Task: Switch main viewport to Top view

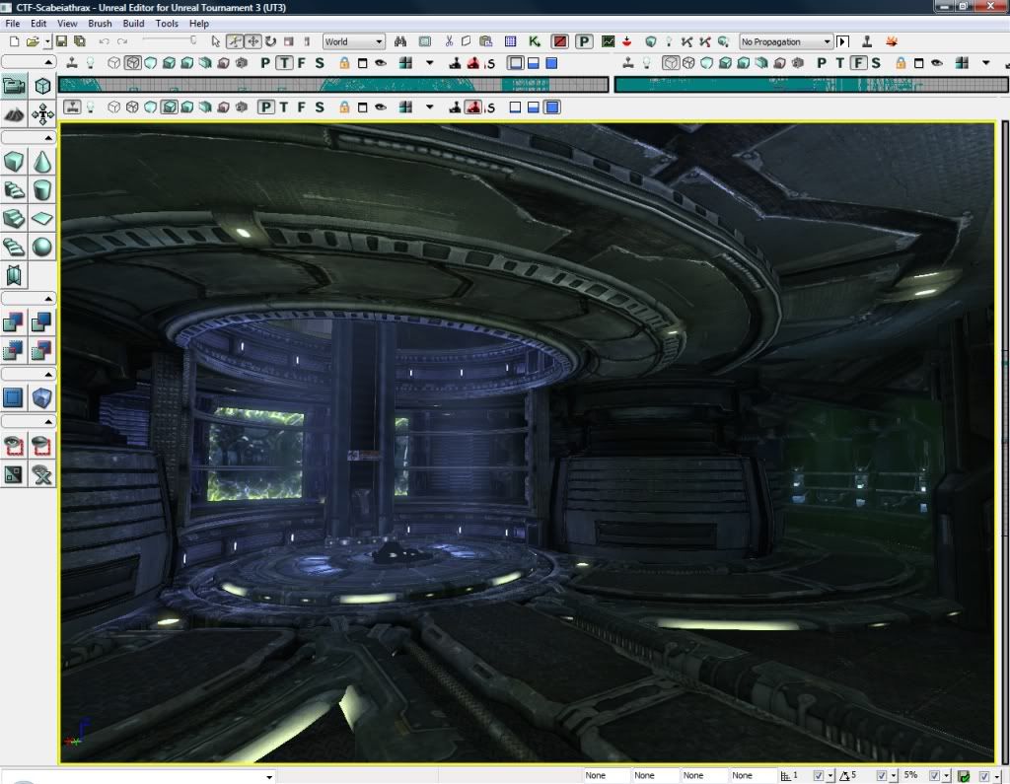Action: (283, 107)
